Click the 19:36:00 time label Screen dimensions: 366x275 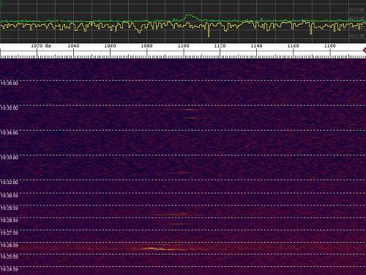tap(10, 84)
